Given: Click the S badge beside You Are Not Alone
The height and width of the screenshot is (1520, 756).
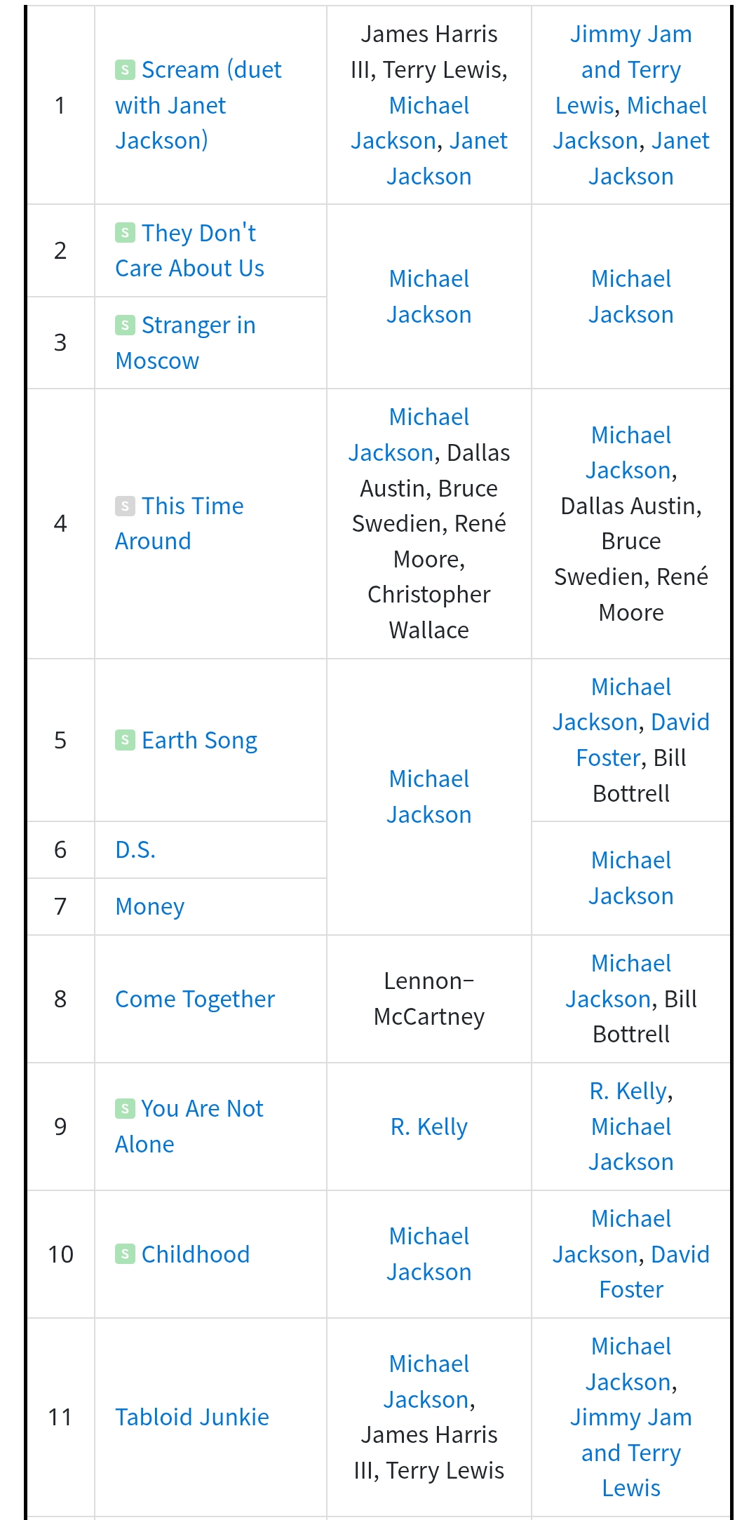Looking at the screenshot, I should coord(125,1108).
